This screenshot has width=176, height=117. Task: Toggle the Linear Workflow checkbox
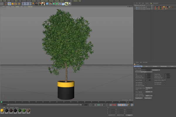(146, 94)
